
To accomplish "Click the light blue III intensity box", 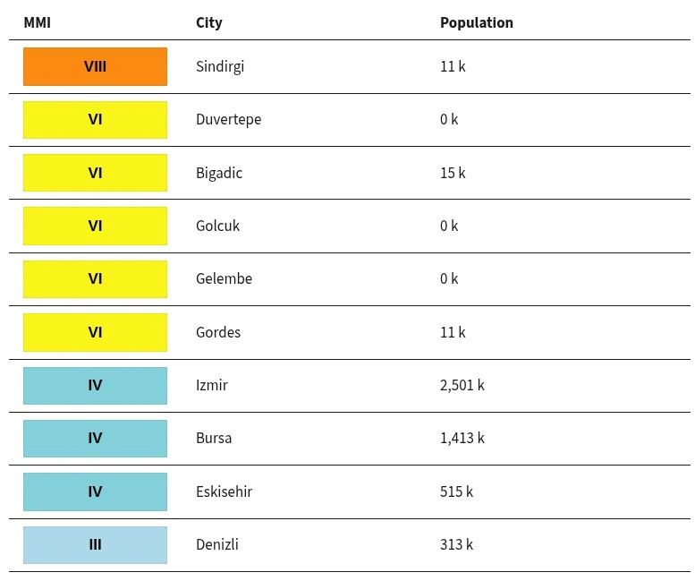I will 96,545.
